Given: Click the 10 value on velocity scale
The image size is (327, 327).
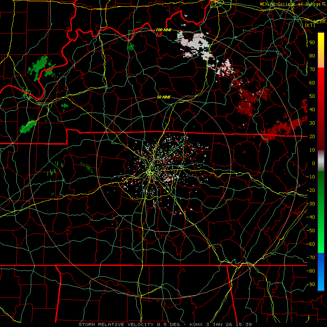Looking at the screenshot, I should coord(312,150).
